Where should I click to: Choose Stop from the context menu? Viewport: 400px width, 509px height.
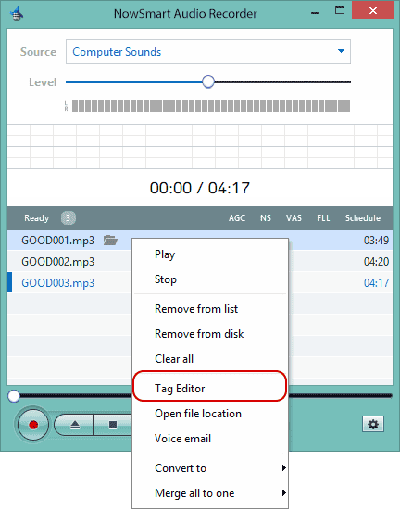point(210,279)
